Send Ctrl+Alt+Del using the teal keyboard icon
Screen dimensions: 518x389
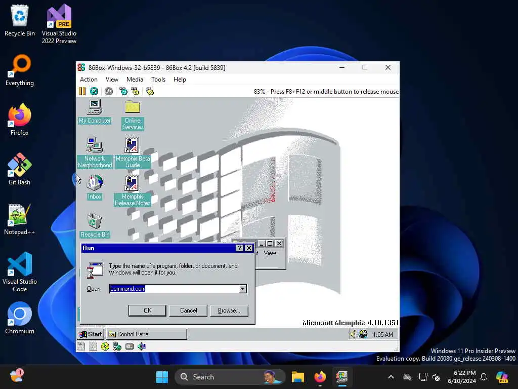(123, 91)
